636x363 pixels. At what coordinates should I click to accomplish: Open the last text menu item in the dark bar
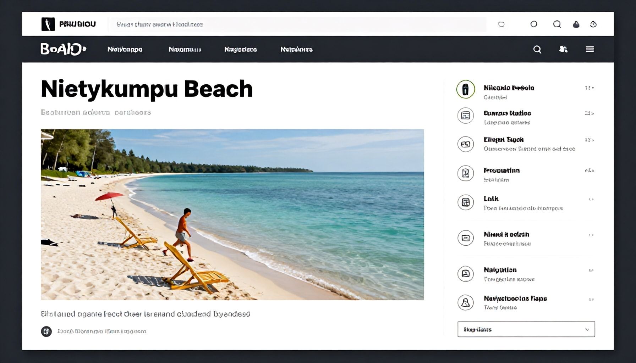point(296,49)
